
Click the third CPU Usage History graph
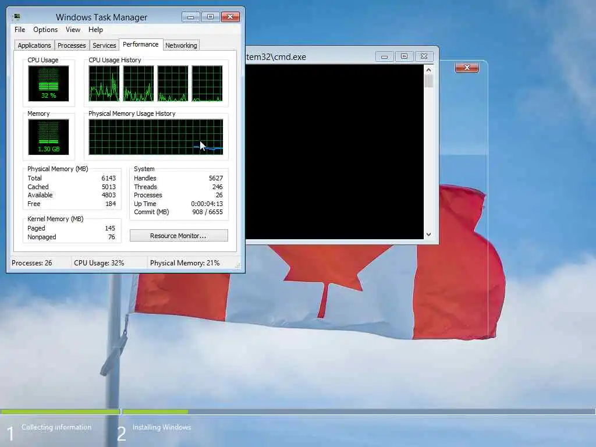click(x=172, y=83)
